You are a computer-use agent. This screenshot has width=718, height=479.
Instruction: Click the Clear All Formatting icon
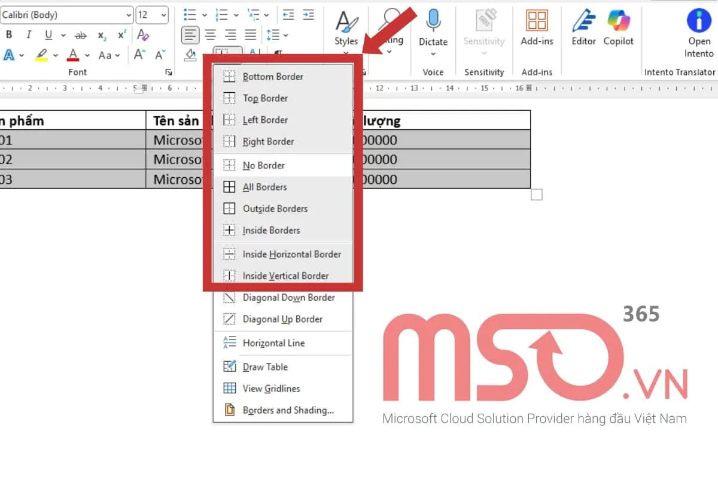pos(143,35)
